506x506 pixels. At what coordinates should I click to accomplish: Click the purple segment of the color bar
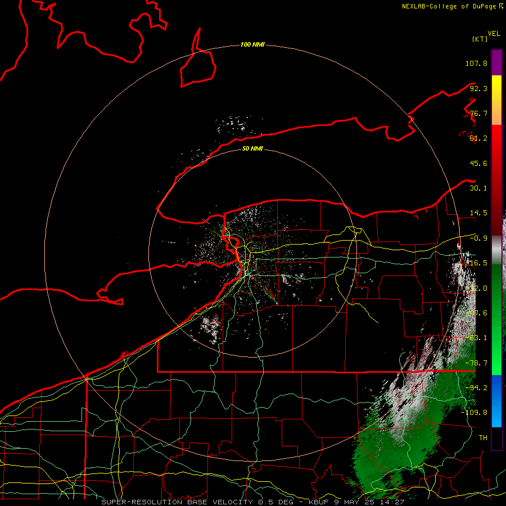(496, 62)
